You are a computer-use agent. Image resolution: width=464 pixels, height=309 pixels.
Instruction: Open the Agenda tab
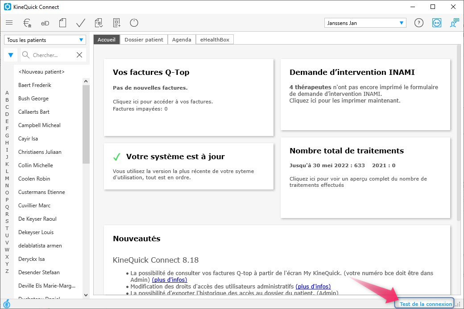tap(182, 40)
